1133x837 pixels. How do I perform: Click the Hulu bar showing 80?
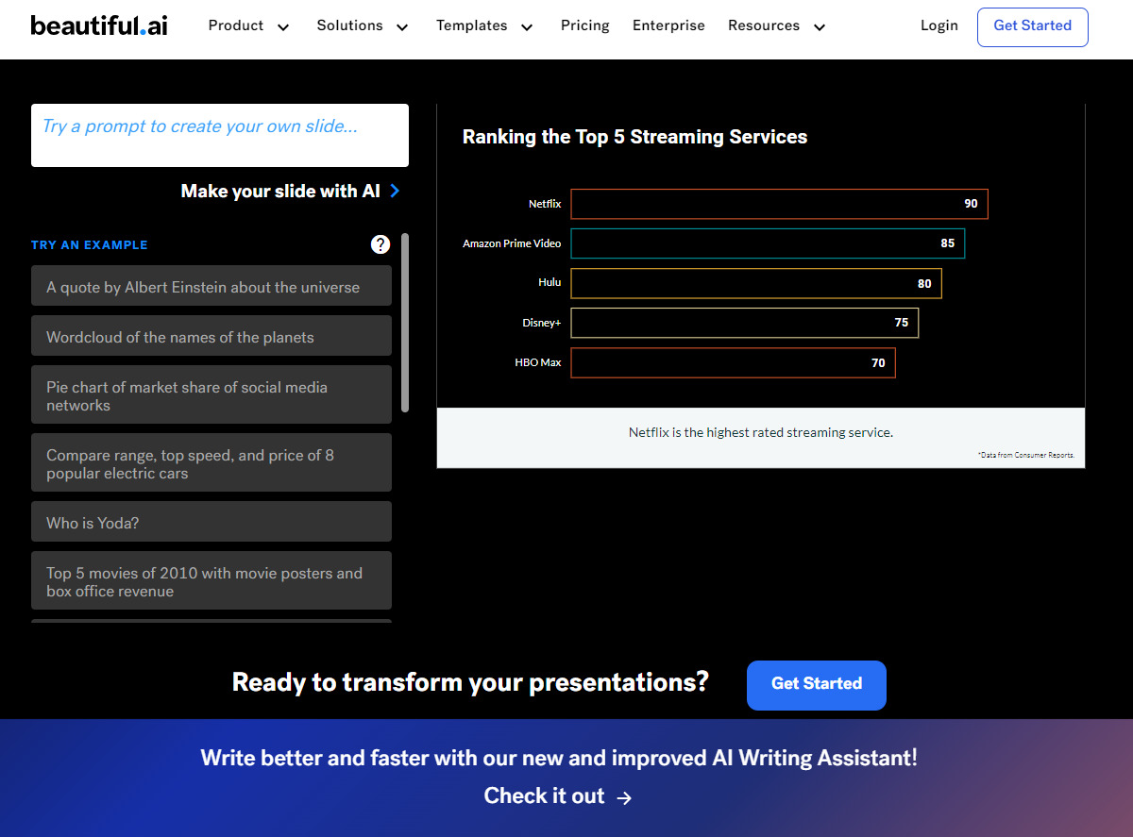756,283
